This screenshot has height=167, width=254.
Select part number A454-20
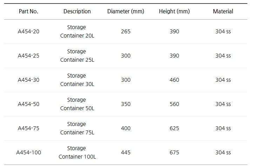click(28, 32)
